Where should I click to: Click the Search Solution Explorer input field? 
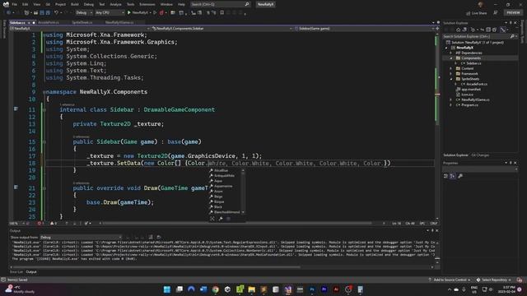coord(476,36)
